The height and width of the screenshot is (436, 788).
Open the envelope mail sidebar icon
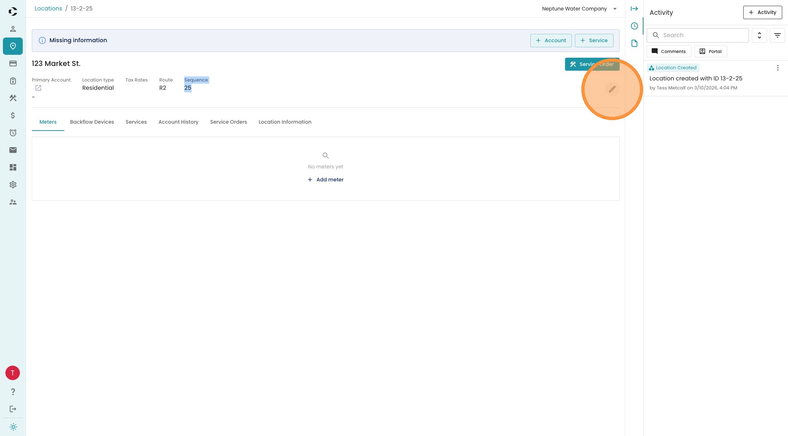coord(13,150)
